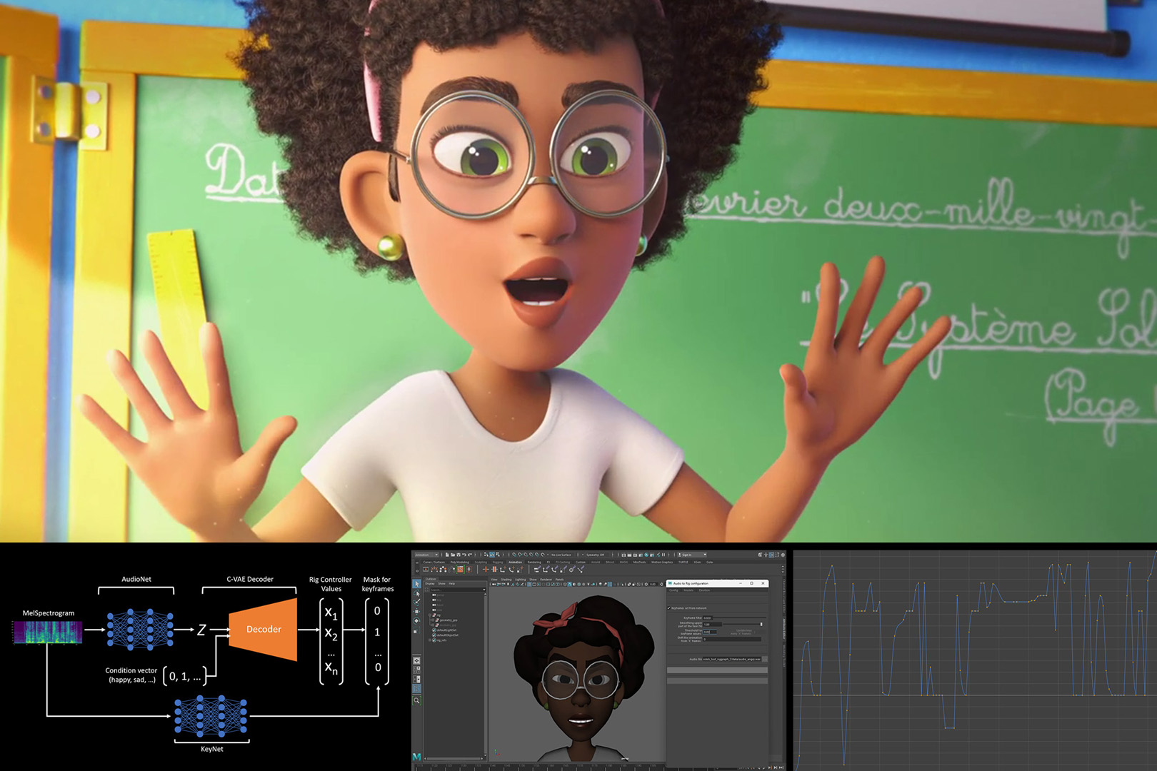Click the Smoothing upper face slider handle

[x=761, y=625]
